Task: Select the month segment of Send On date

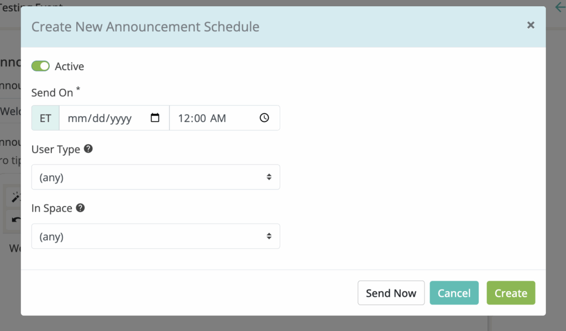Action: coord(75,118)
